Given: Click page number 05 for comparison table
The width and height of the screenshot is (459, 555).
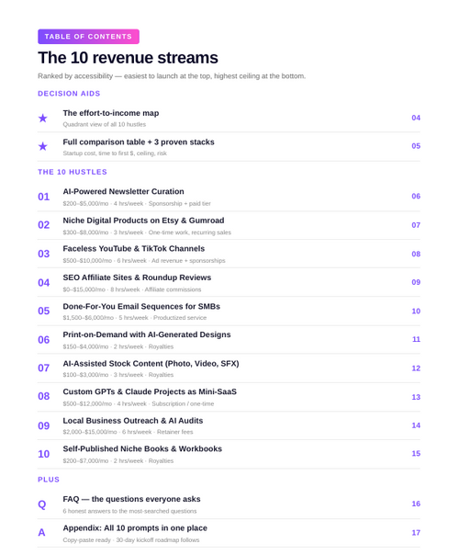Looking at the screenshot, I should click(x=416, y=146).
